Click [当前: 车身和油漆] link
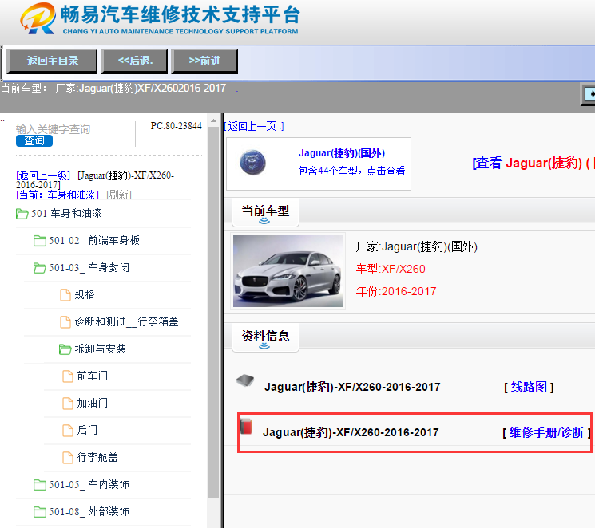Screen dimensions: 595x528 coord(58,195)
